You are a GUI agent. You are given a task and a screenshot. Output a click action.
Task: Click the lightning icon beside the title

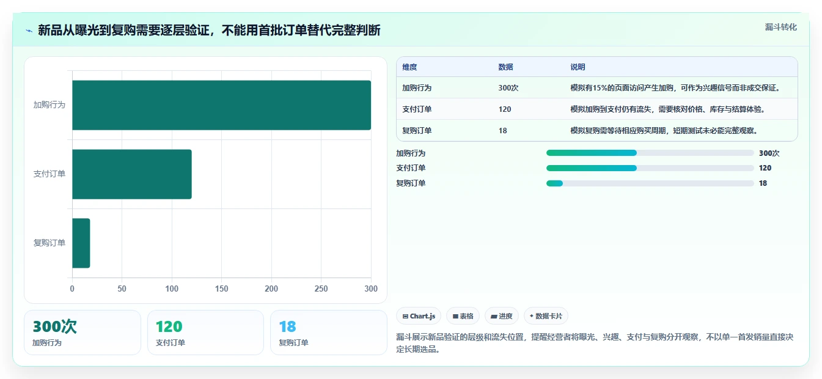(29, 31)
